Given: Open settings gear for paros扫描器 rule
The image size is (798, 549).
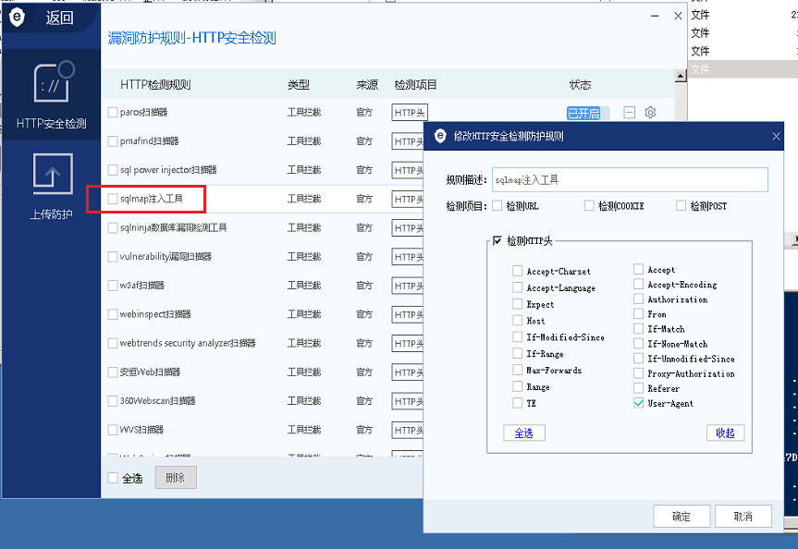Looking at the screenshot, I should pyautogui.click(x=650, y=113).
